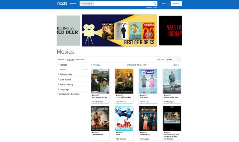239x142 pixels.
Task: Go to the Previous results page
Action: pyautogui.click(x=95, y=65)
